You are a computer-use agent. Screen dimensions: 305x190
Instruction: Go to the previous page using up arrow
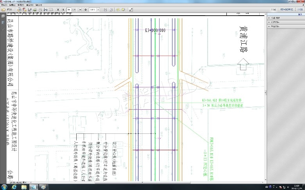tap(58, 9)
